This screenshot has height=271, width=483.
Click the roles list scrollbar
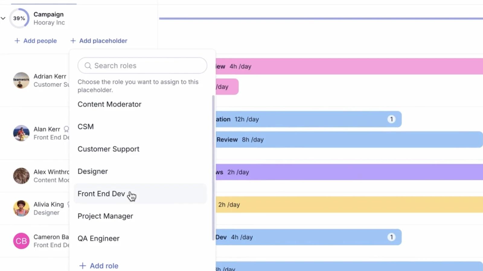tap(213, 168)
